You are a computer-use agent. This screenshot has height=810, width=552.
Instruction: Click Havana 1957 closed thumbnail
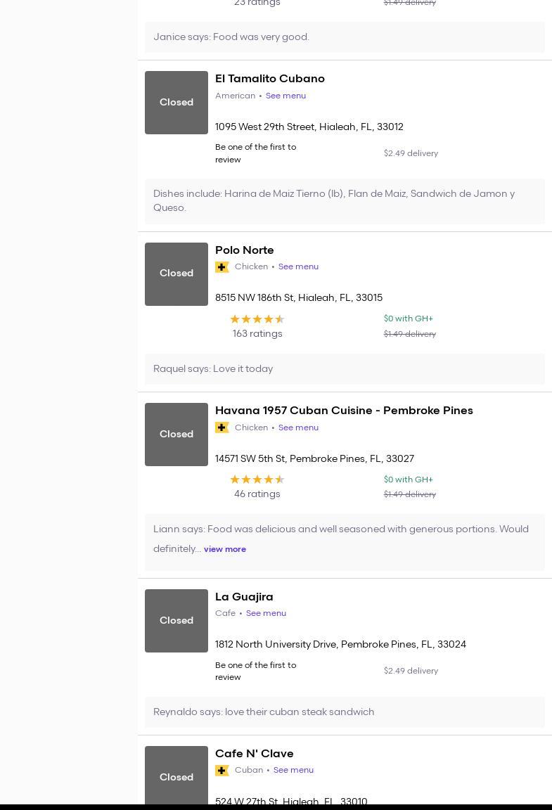(x=176, y=435)
